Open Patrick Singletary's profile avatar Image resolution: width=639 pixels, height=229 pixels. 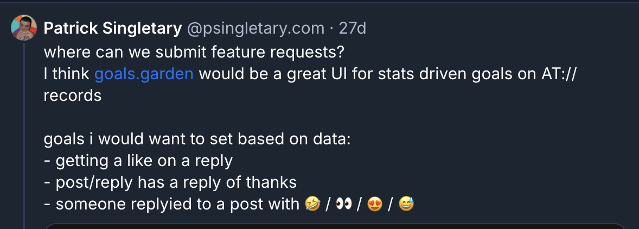click(24, 28)
